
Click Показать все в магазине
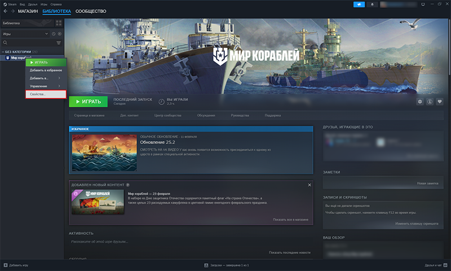290,220
